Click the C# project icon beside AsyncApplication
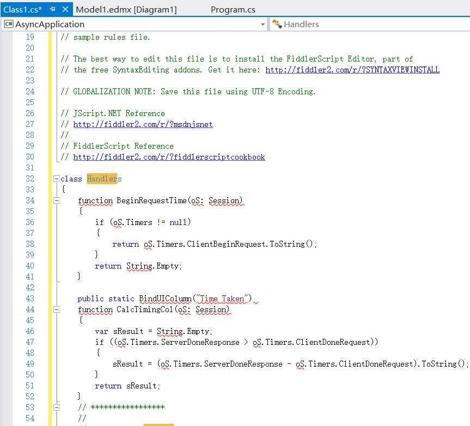 pos(9,24)
